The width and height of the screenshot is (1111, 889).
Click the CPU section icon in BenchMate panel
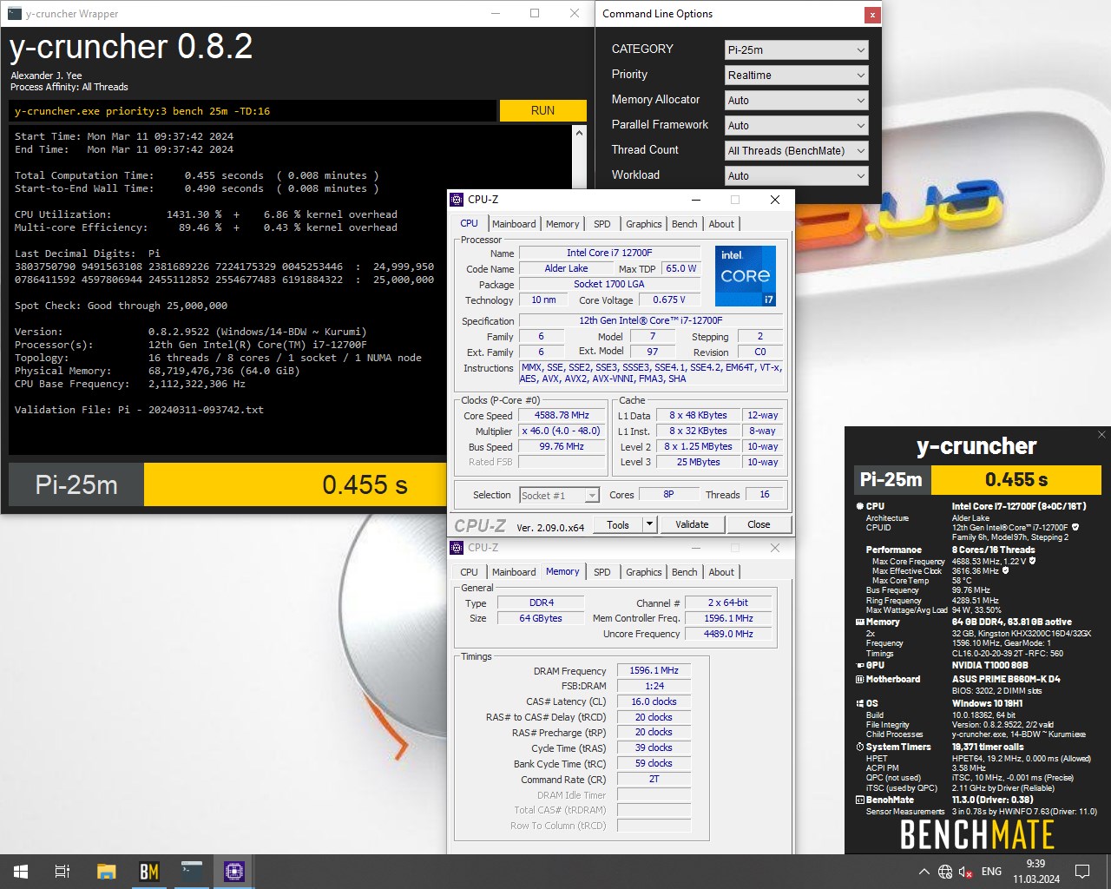(x=859, y=506)
